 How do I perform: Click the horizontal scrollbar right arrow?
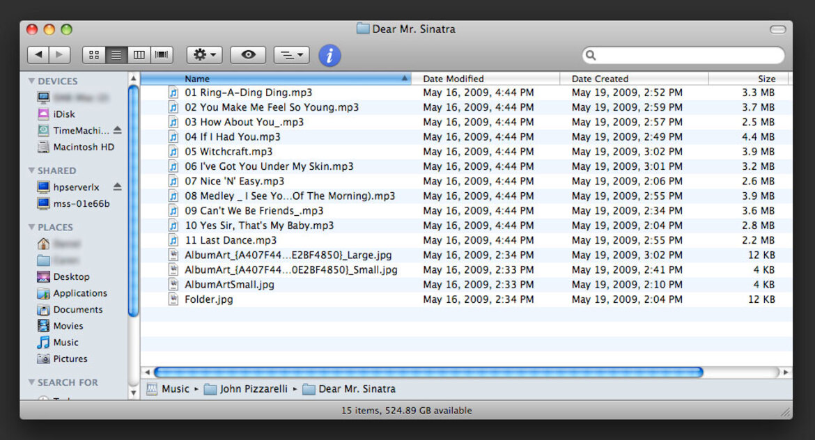tap(786, 372)
